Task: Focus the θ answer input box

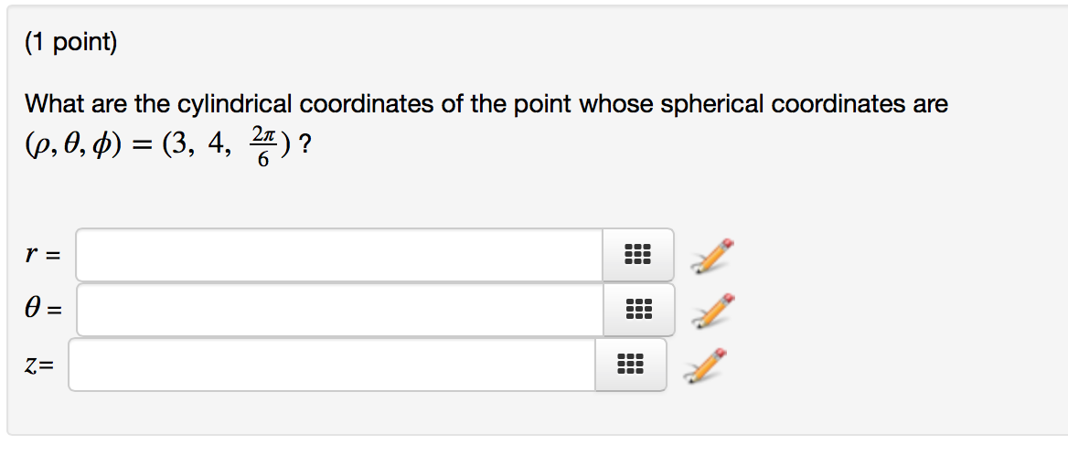Action: point(340,310)
